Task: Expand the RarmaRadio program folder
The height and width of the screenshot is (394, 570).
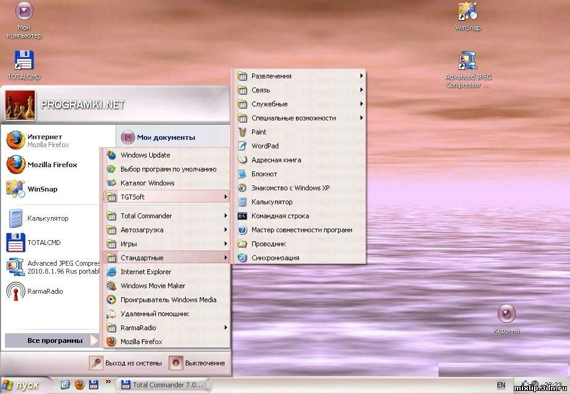Action: (x=166, y=328)
